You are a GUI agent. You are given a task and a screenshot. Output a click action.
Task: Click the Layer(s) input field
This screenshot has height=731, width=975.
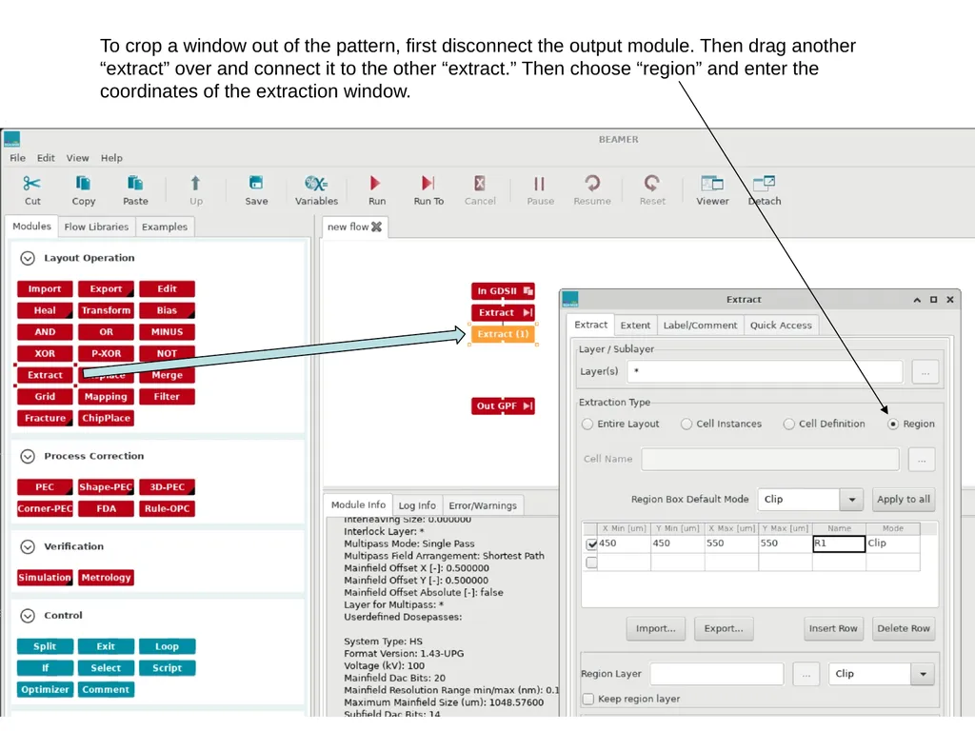(765, 371)
